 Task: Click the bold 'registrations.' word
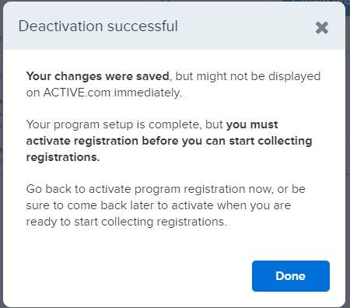tap(63, 157)
